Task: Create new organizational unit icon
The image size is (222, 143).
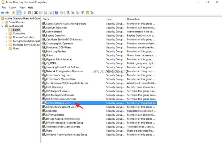Action: (78, 13)
